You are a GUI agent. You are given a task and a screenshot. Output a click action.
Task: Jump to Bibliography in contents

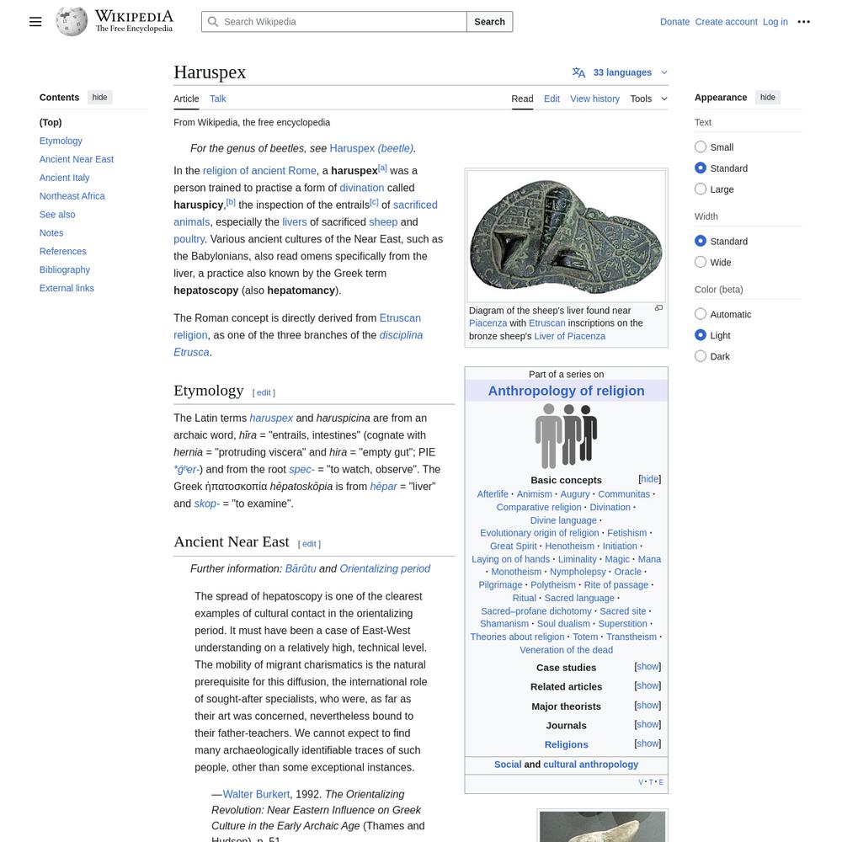click(65, 269)
